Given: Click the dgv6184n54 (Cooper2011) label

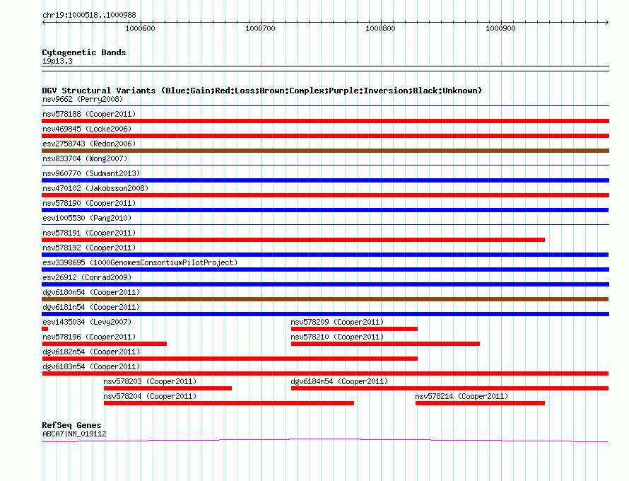Looking at the screenshot, I should point(339,381).
